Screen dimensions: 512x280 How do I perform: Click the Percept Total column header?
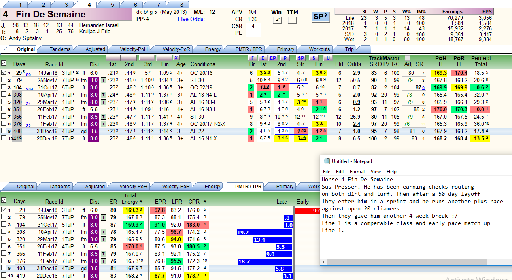click(481, 61)
